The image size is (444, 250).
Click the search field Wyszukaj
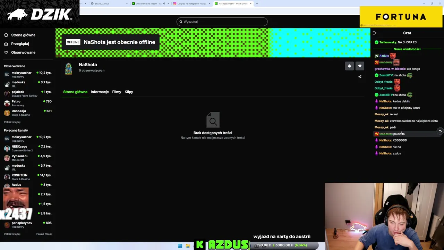pyautogui.click(x=222, y=22)
